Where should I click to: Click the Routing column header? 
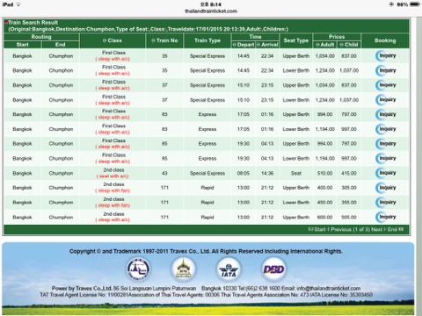[x=41, y=37]
